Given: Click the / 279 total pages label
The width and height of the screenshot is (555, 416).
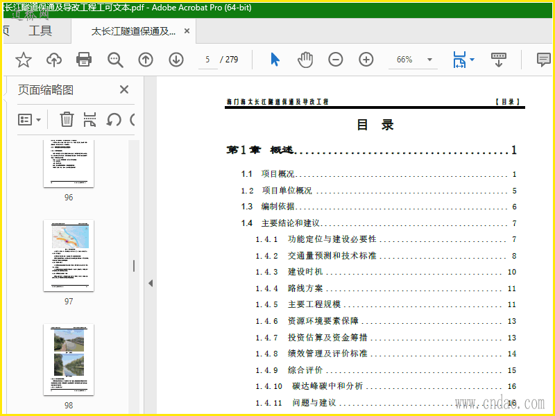Looking at the screenshot, I should pos(229,60).
